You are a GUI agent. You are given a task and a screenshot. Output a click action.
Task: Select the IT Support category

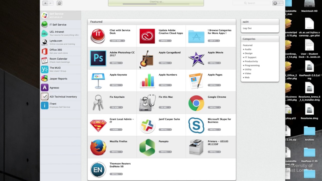pos(251,57)
